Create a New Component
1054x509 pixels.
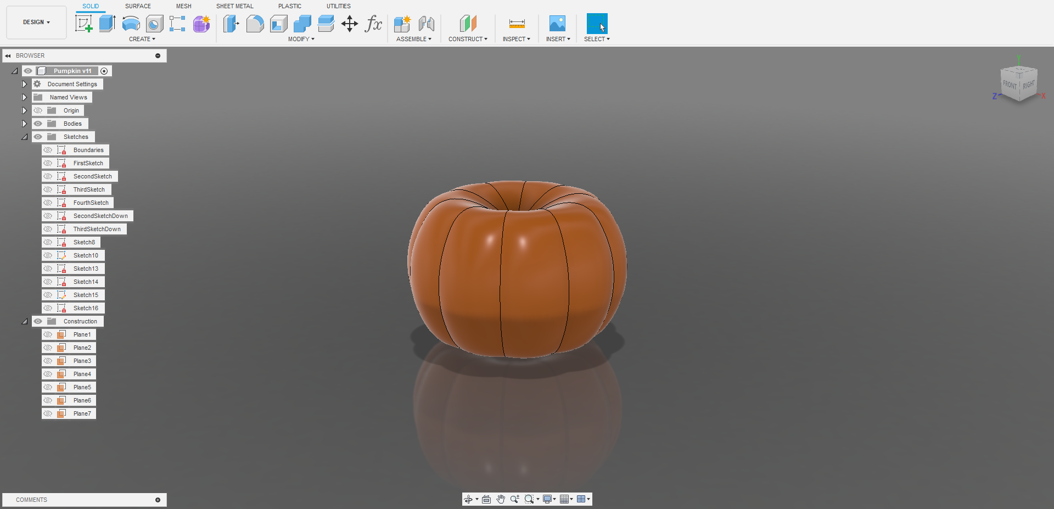point(402,24)
